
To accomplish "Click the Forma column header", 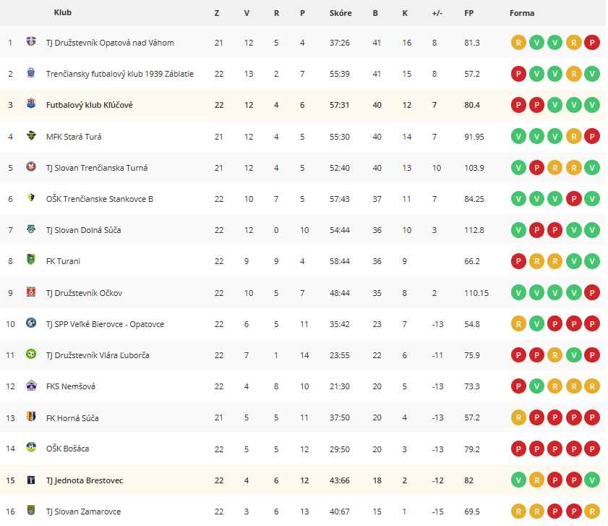I will tap(521, 13).
